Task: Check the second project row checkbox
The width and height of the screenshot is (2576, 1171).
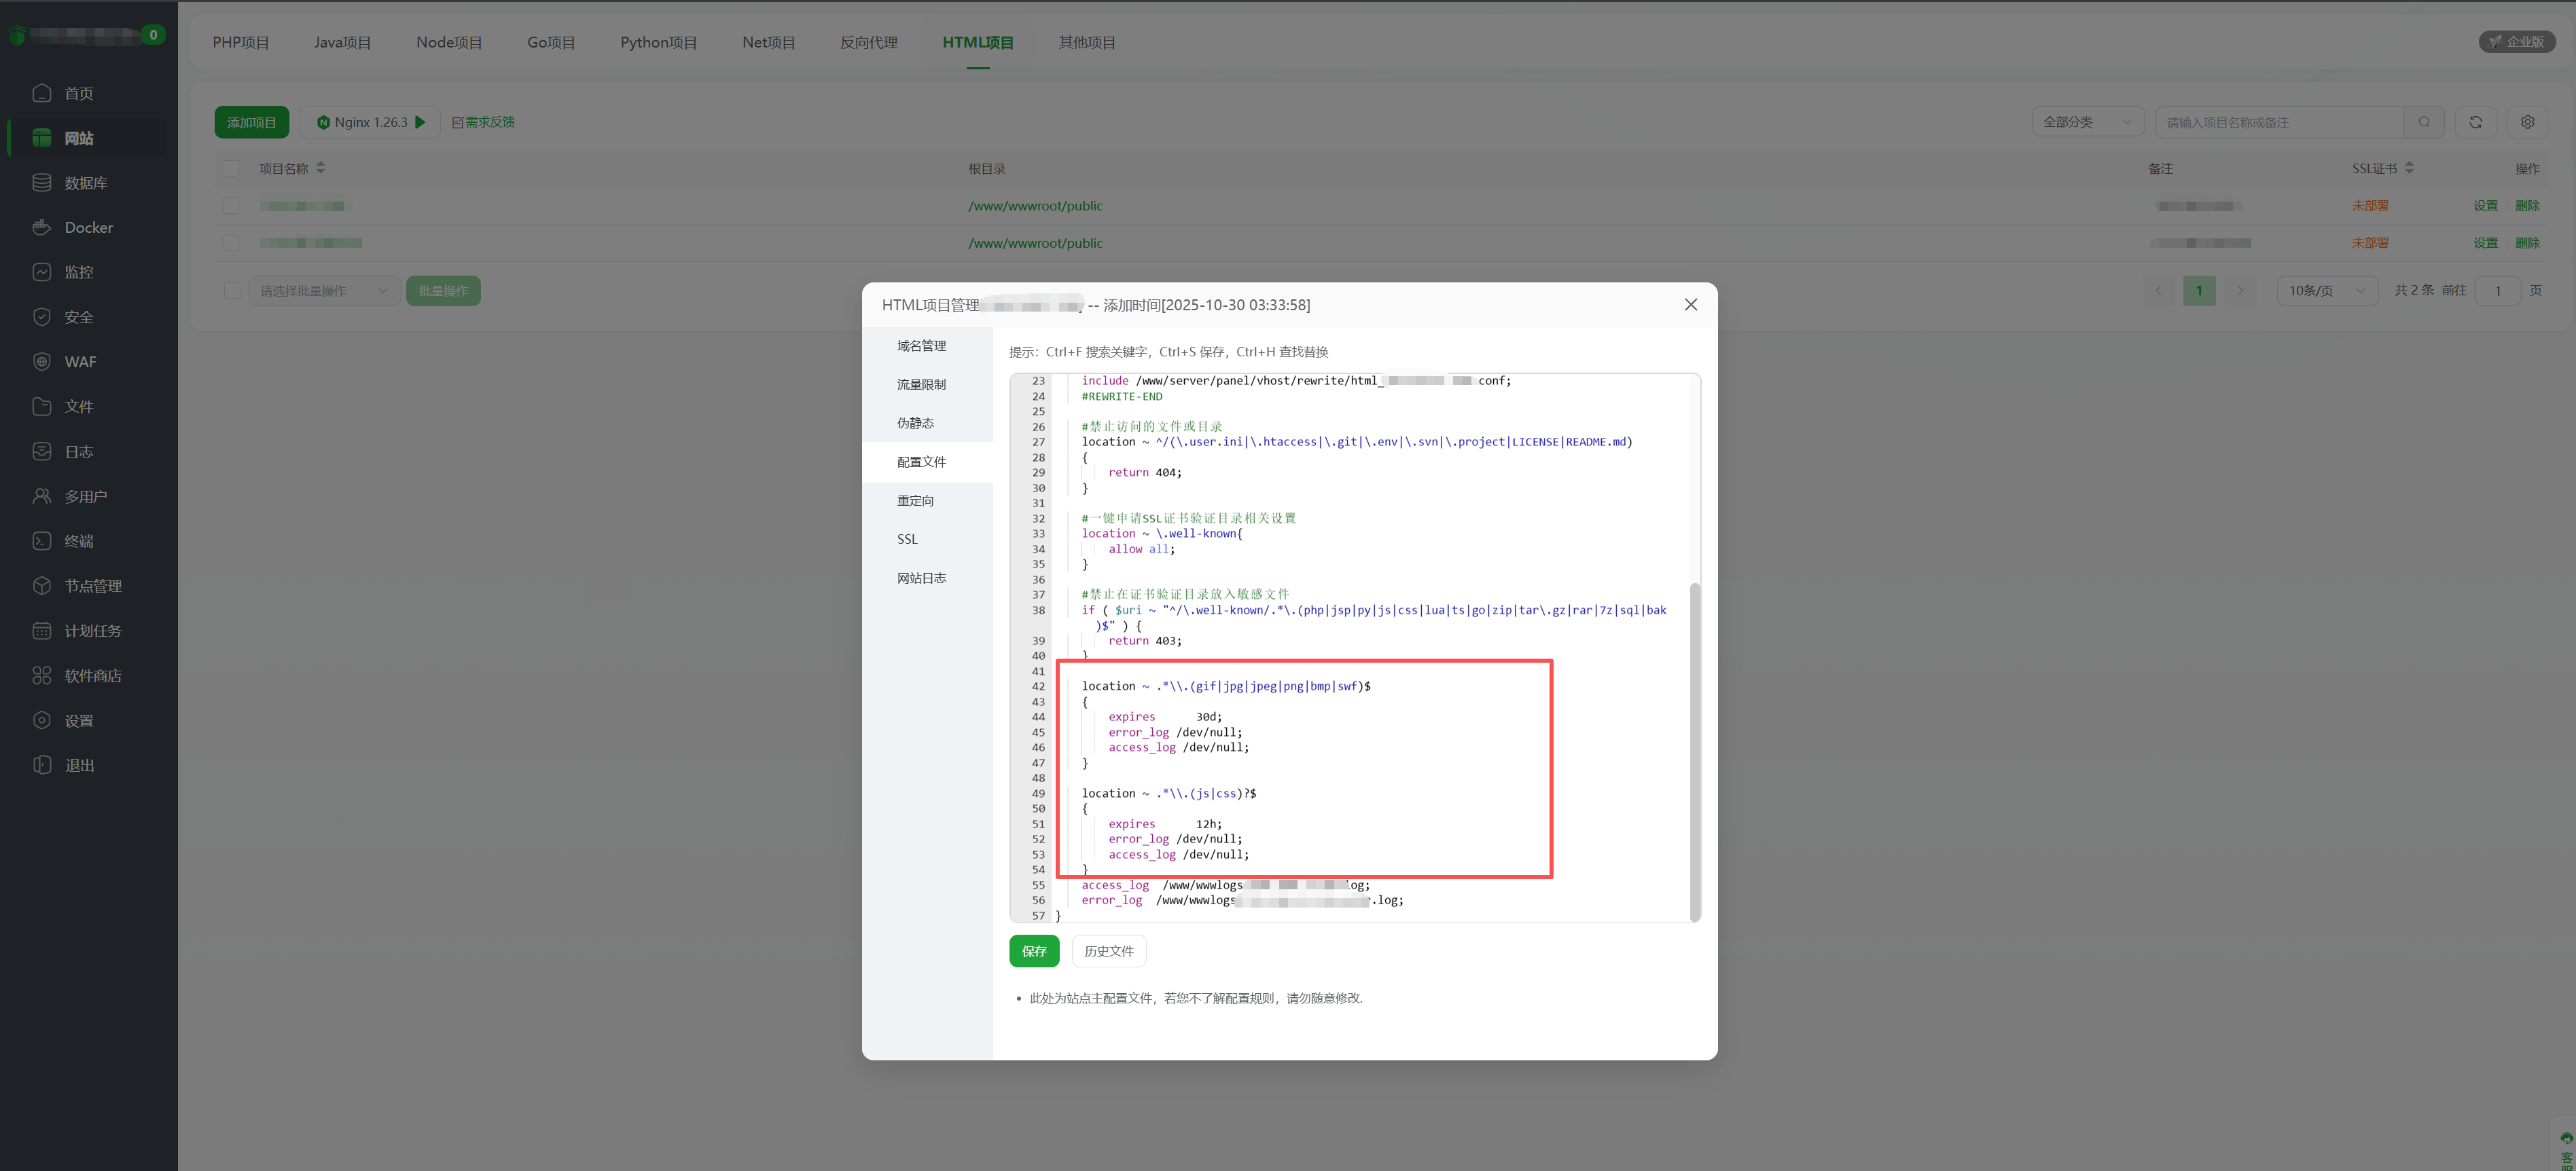Action: coord(231,243)
